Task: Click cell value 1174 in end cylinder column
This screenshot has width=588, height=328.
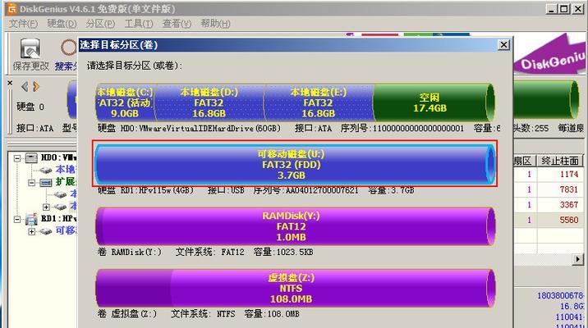Action: point(569,174)
